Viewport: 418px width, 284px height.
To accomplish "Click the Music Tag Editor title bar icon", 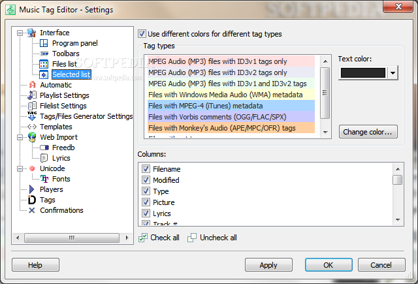I will coord(10,10).
